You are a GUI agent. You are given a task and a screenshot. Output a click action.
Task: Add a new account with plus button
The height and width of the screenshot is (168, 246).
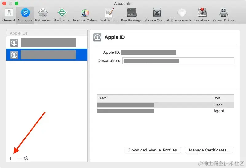click(10, 158)
